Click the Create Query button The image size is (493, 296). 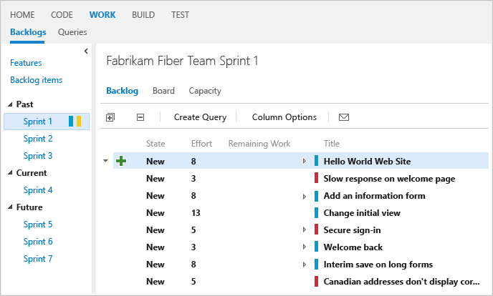point(200,117)
